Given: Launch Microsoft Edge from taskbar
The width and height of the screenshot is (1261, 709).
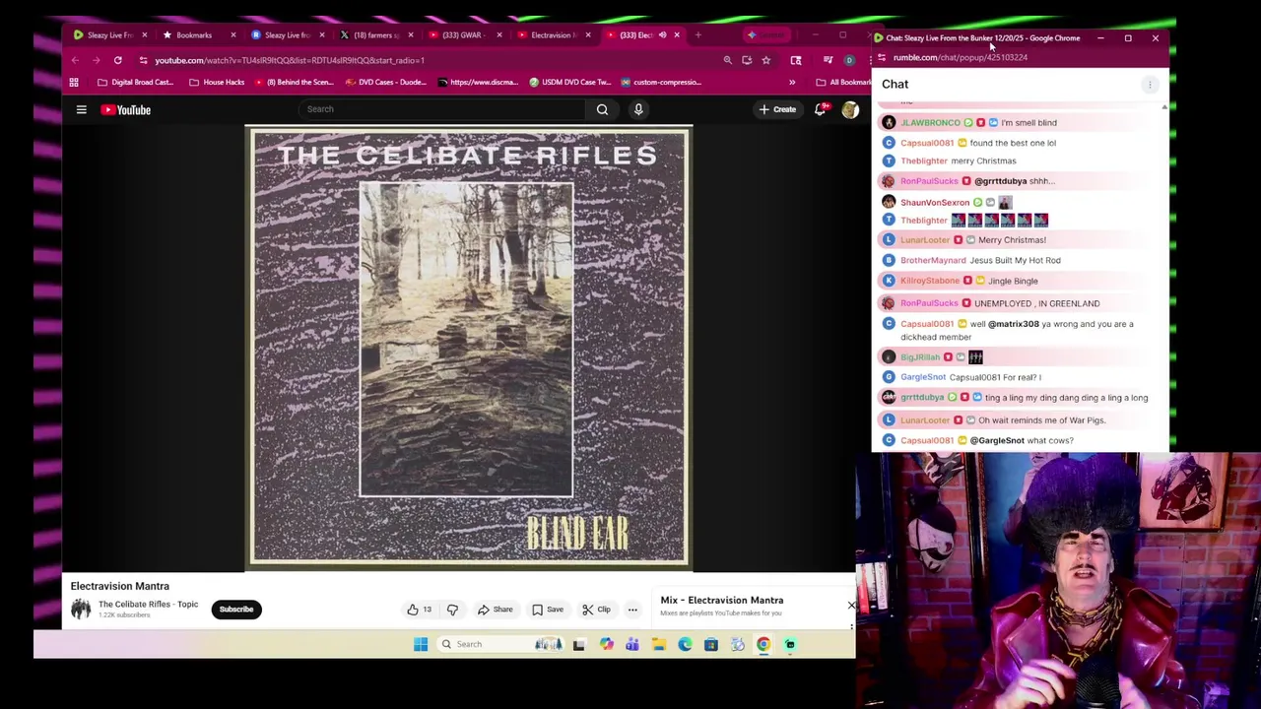Looking at the screenshot, I should pos(685,644).
